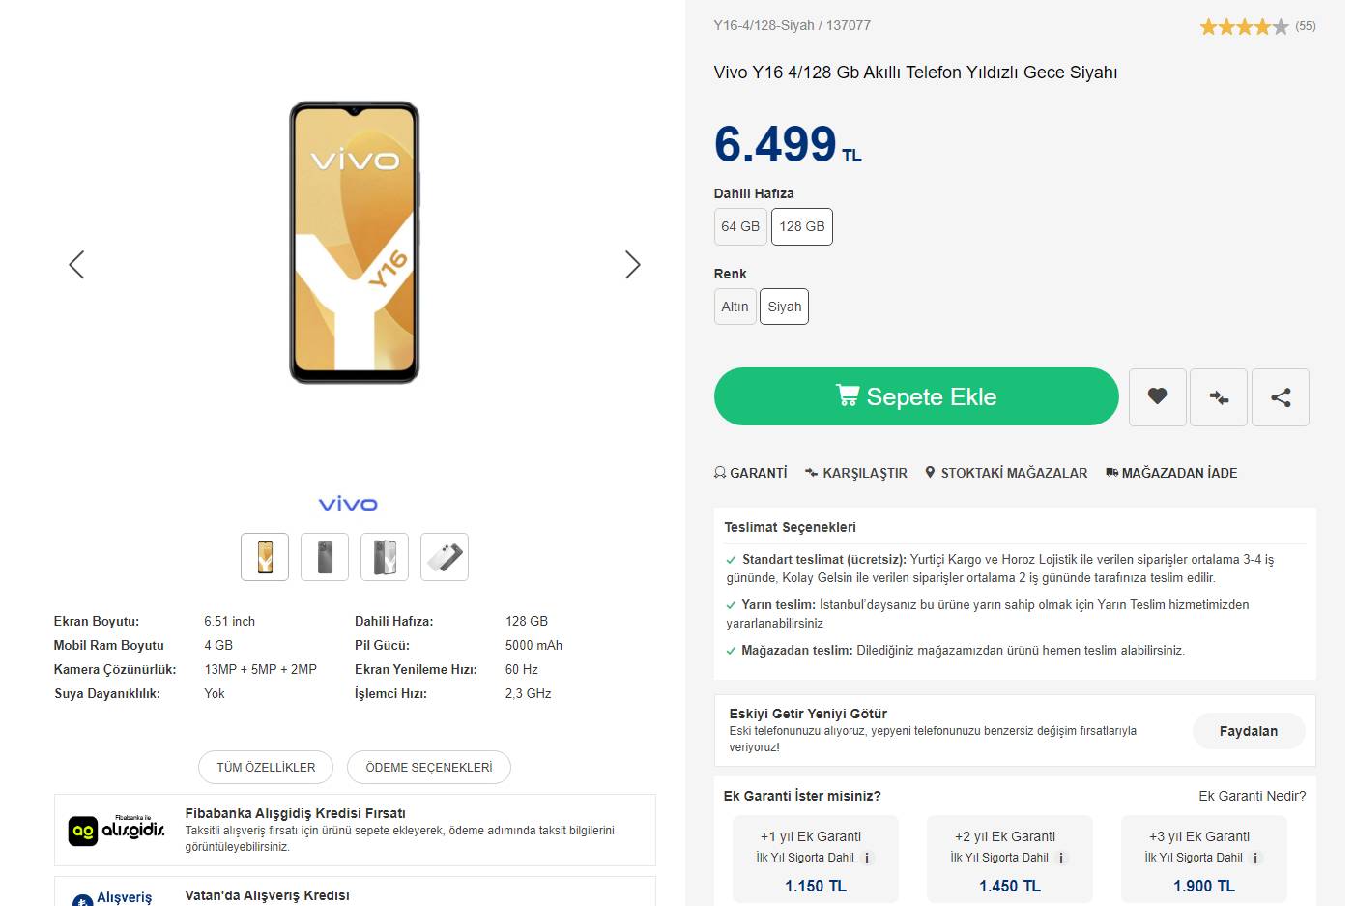Screen dimensions: 1355x906
Task: Show next product image with right arrow
Action: coord(632,265)
